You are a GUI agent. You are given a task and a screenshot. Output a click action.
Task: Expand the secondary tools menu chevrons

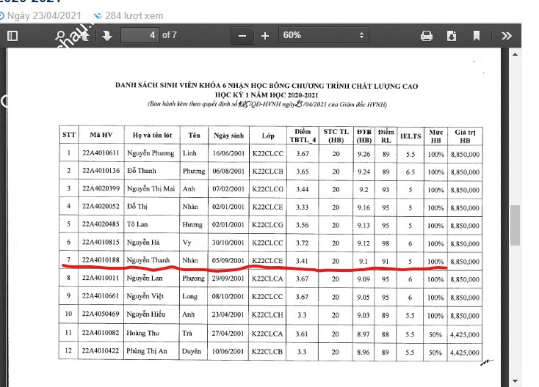[507, 36]
